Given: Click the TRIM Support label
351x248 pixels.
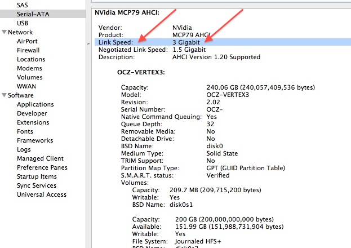Looking at the screenshot, I should pos(142,161).
